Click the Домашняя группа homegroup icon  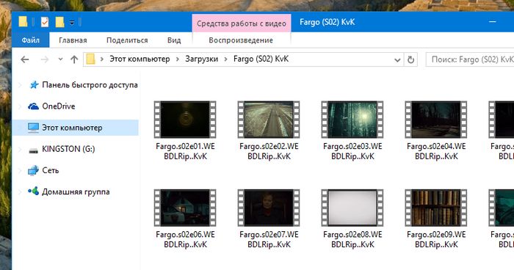34,191
